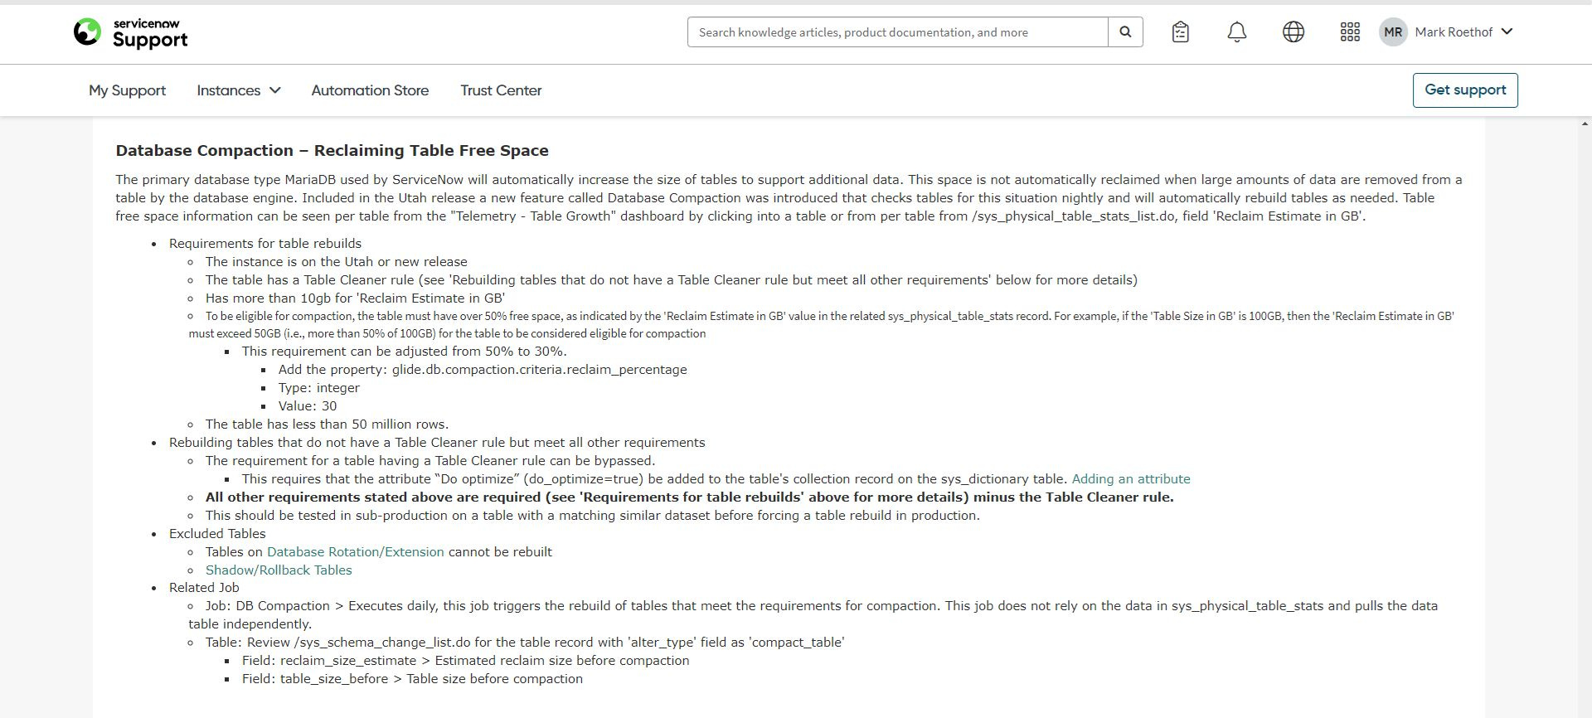The width and height of the screenshot is (1592, 718).
Task: Click 'Field: reclaim_size_estimate' line
Action: (465, 661)
